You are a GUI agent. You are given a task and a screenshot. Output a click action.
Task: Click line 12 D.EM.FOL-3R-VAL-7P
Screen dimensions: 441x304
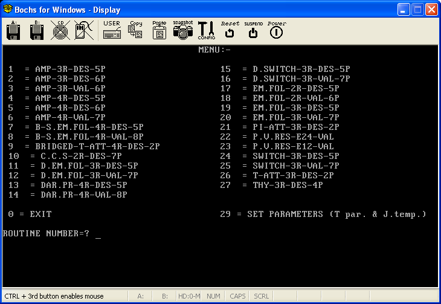click(x=73, y=175)
